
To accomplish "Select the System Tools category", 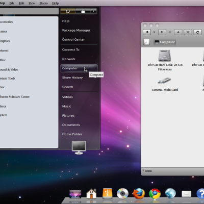I will (x=8, y=79).
